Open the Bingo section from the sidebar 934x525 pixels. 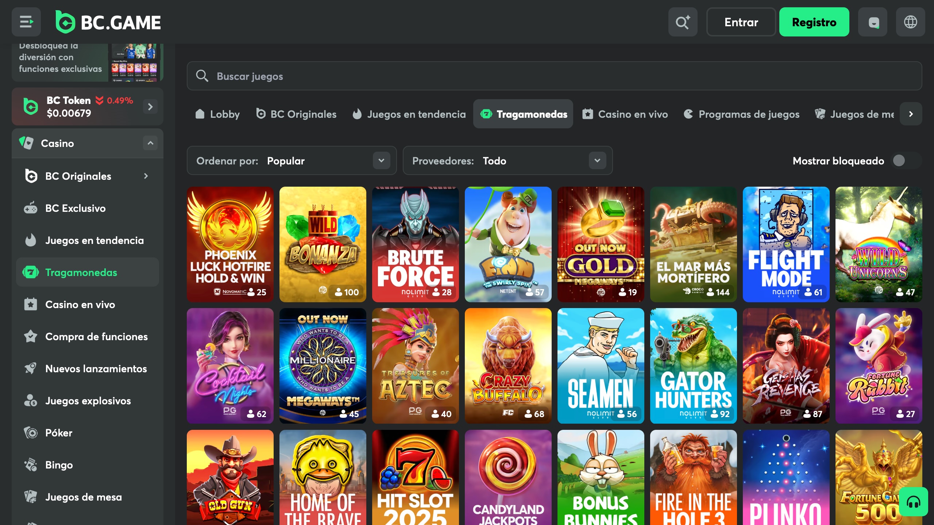point(59,465)
